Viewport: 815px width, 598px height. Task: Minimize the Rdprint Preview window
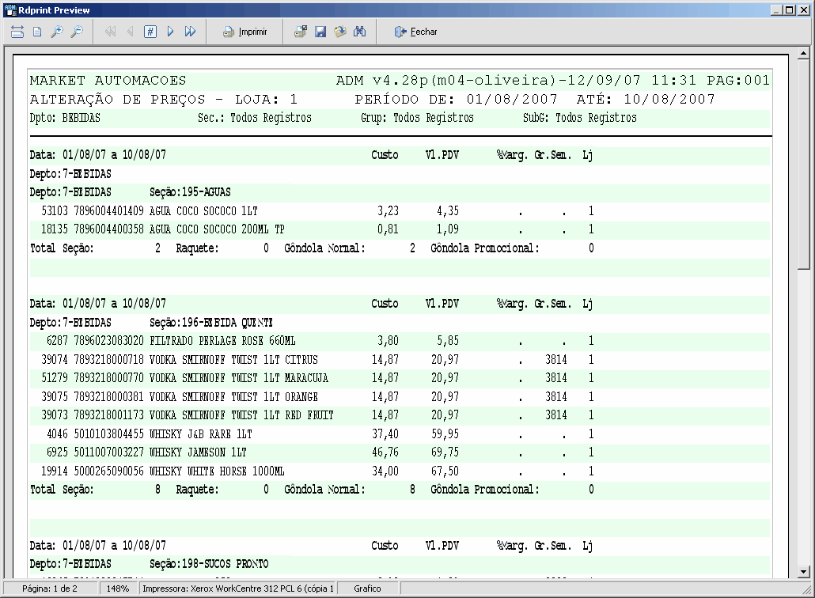tap(776, 9)
